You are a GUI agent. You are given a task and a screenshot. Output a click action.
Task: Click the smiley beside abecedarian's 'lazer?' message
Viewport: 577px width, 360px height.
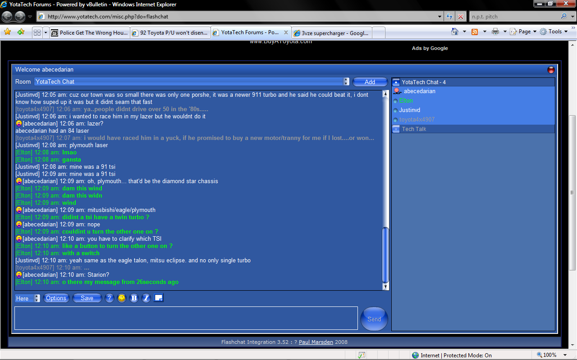pyautogui.click(x=19, y=123)
